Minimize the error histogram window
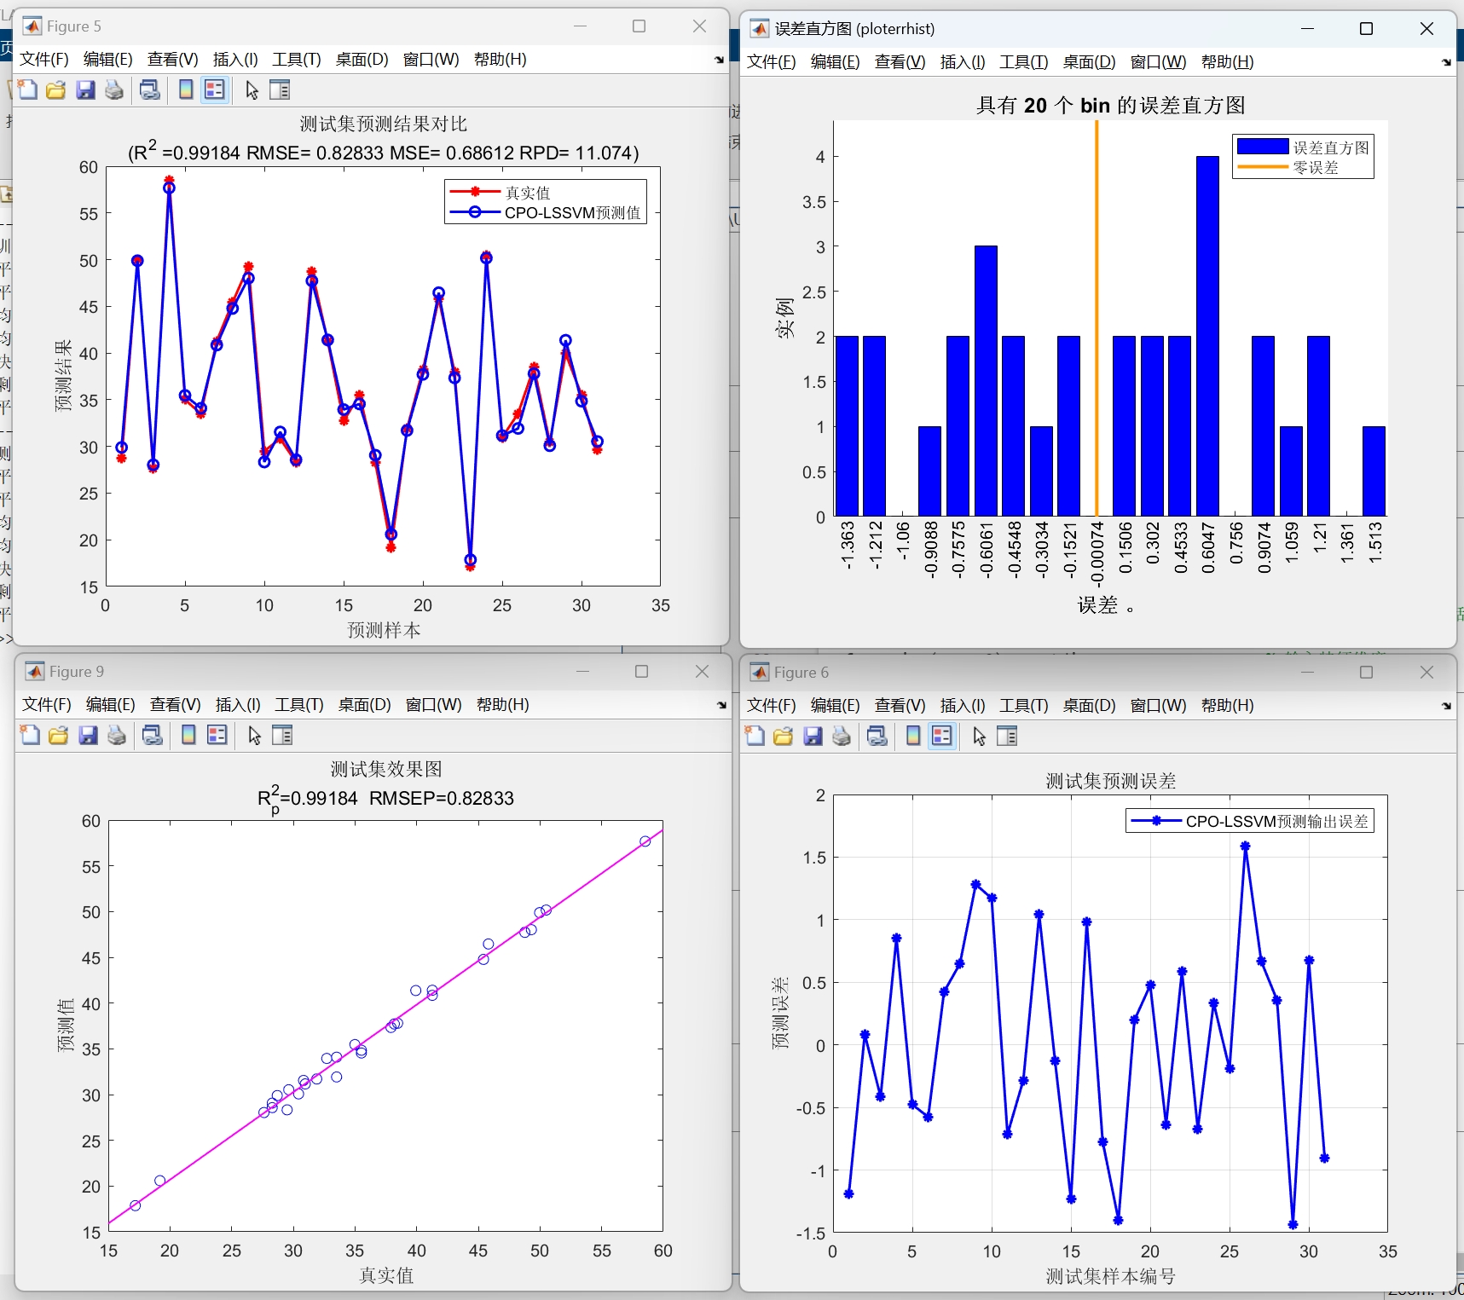 1307,29
